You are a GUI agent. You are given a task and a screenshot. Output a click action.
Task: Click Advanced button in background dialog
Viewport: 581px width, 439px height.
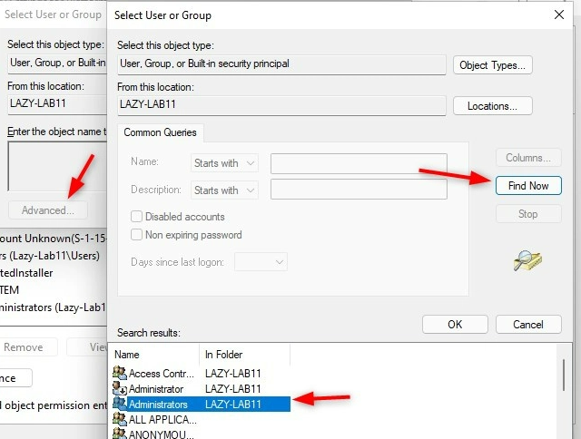pos(48,210)
